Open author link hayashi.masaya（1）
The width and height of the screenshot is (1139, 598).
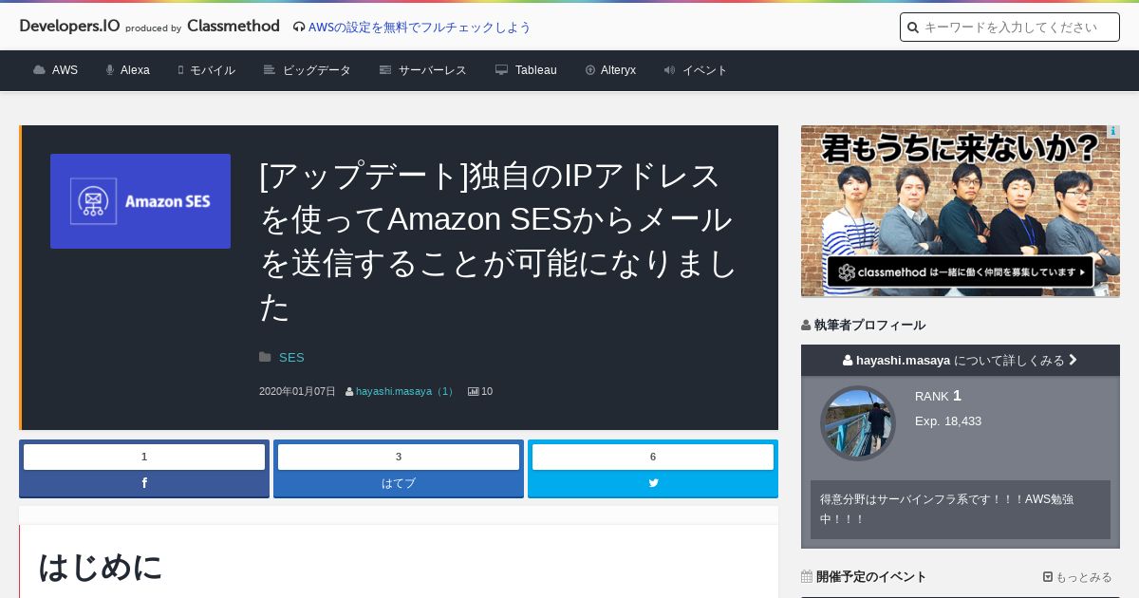coord(406,391)
